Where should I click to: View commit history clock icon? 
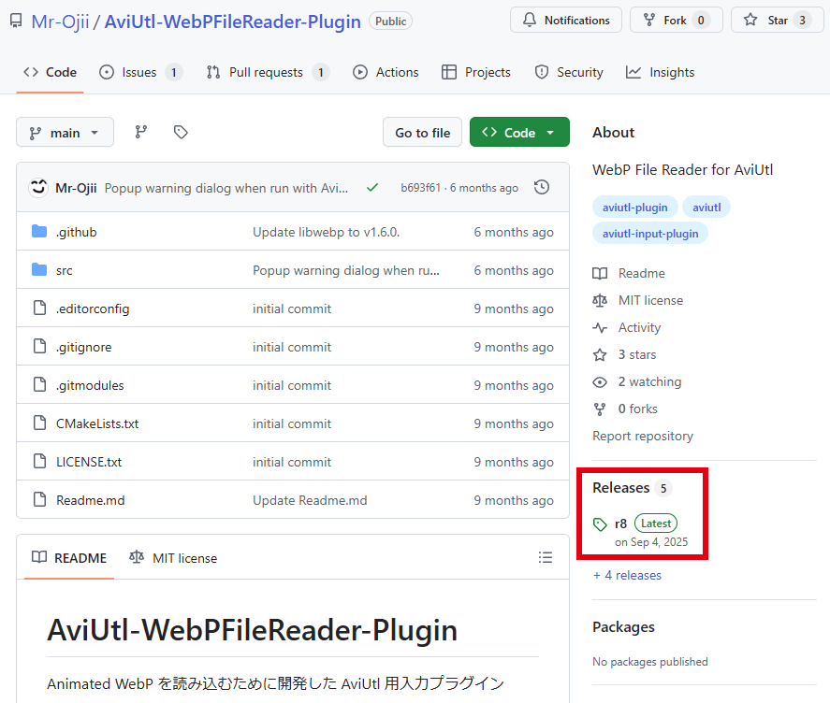coord(542,188)
